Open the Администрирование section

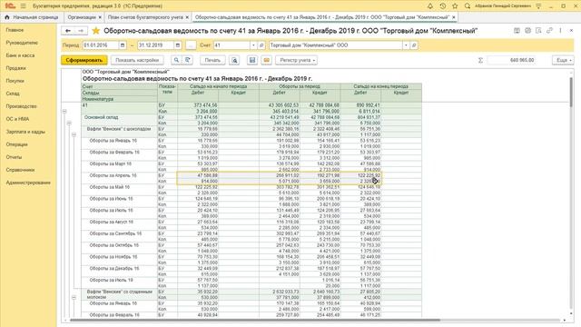(x=28, y=183)
